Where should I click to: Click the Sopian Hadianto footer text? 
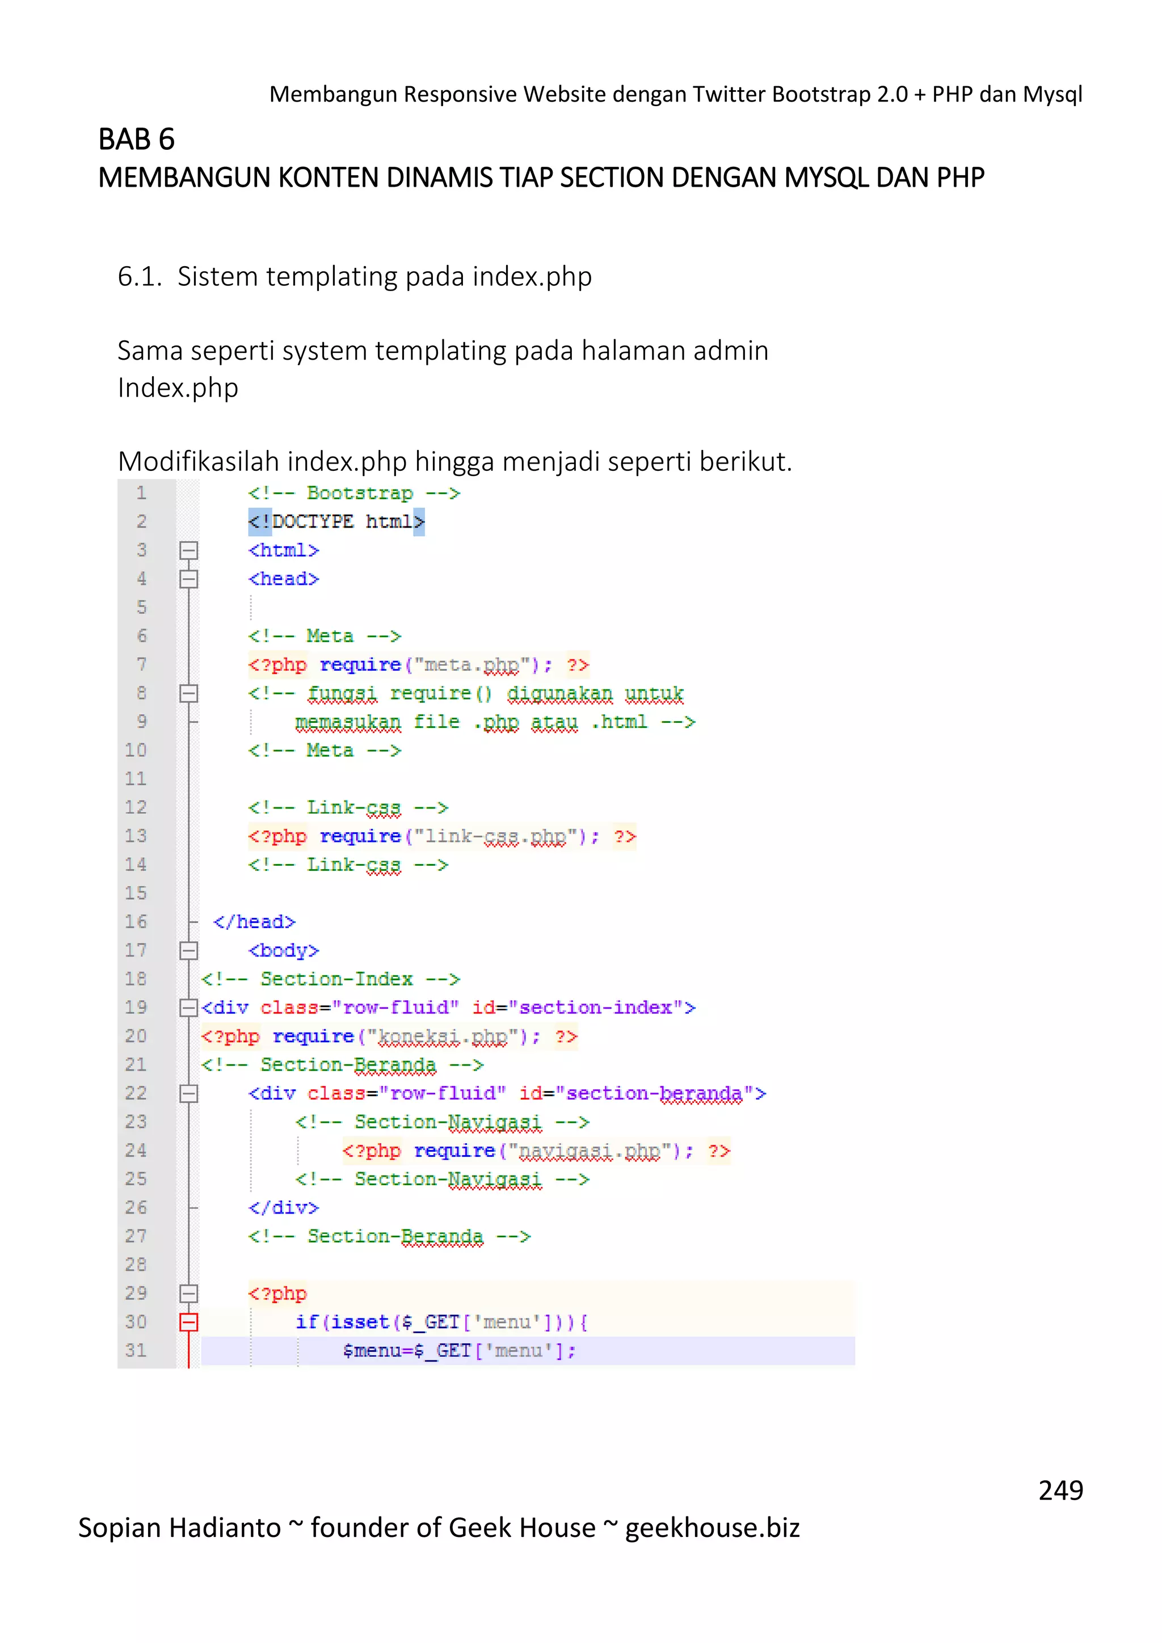click(439, 1528)
